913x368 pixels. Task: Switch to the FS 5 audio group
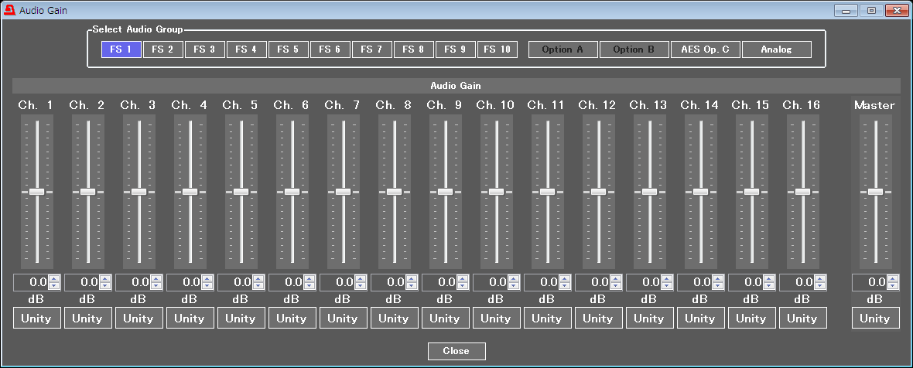288,49
